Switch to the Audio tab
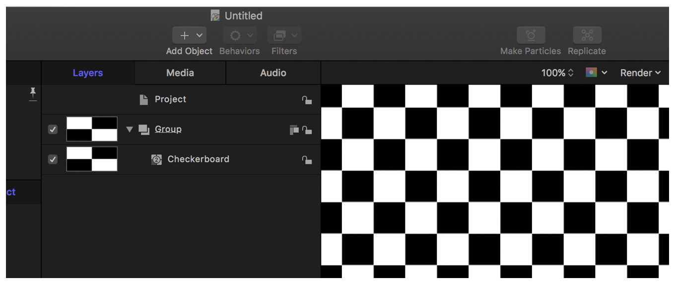This screenshot has width=675, height=284. (x=273, y=73)
